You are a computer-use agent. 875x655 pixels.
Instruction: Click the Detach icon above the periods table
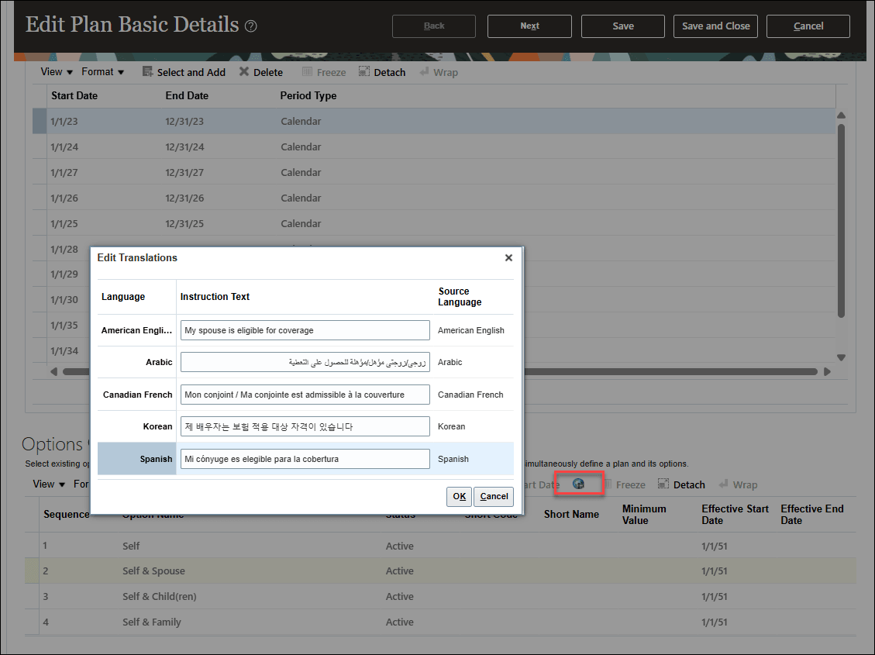coord(363,71)
